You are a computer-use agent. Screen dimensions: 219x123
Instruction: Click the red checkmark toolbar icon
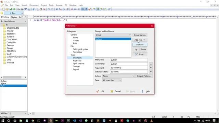coord(90,9)
